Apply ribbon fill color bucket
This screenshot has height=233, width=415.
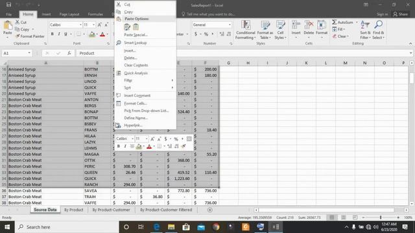92,34
